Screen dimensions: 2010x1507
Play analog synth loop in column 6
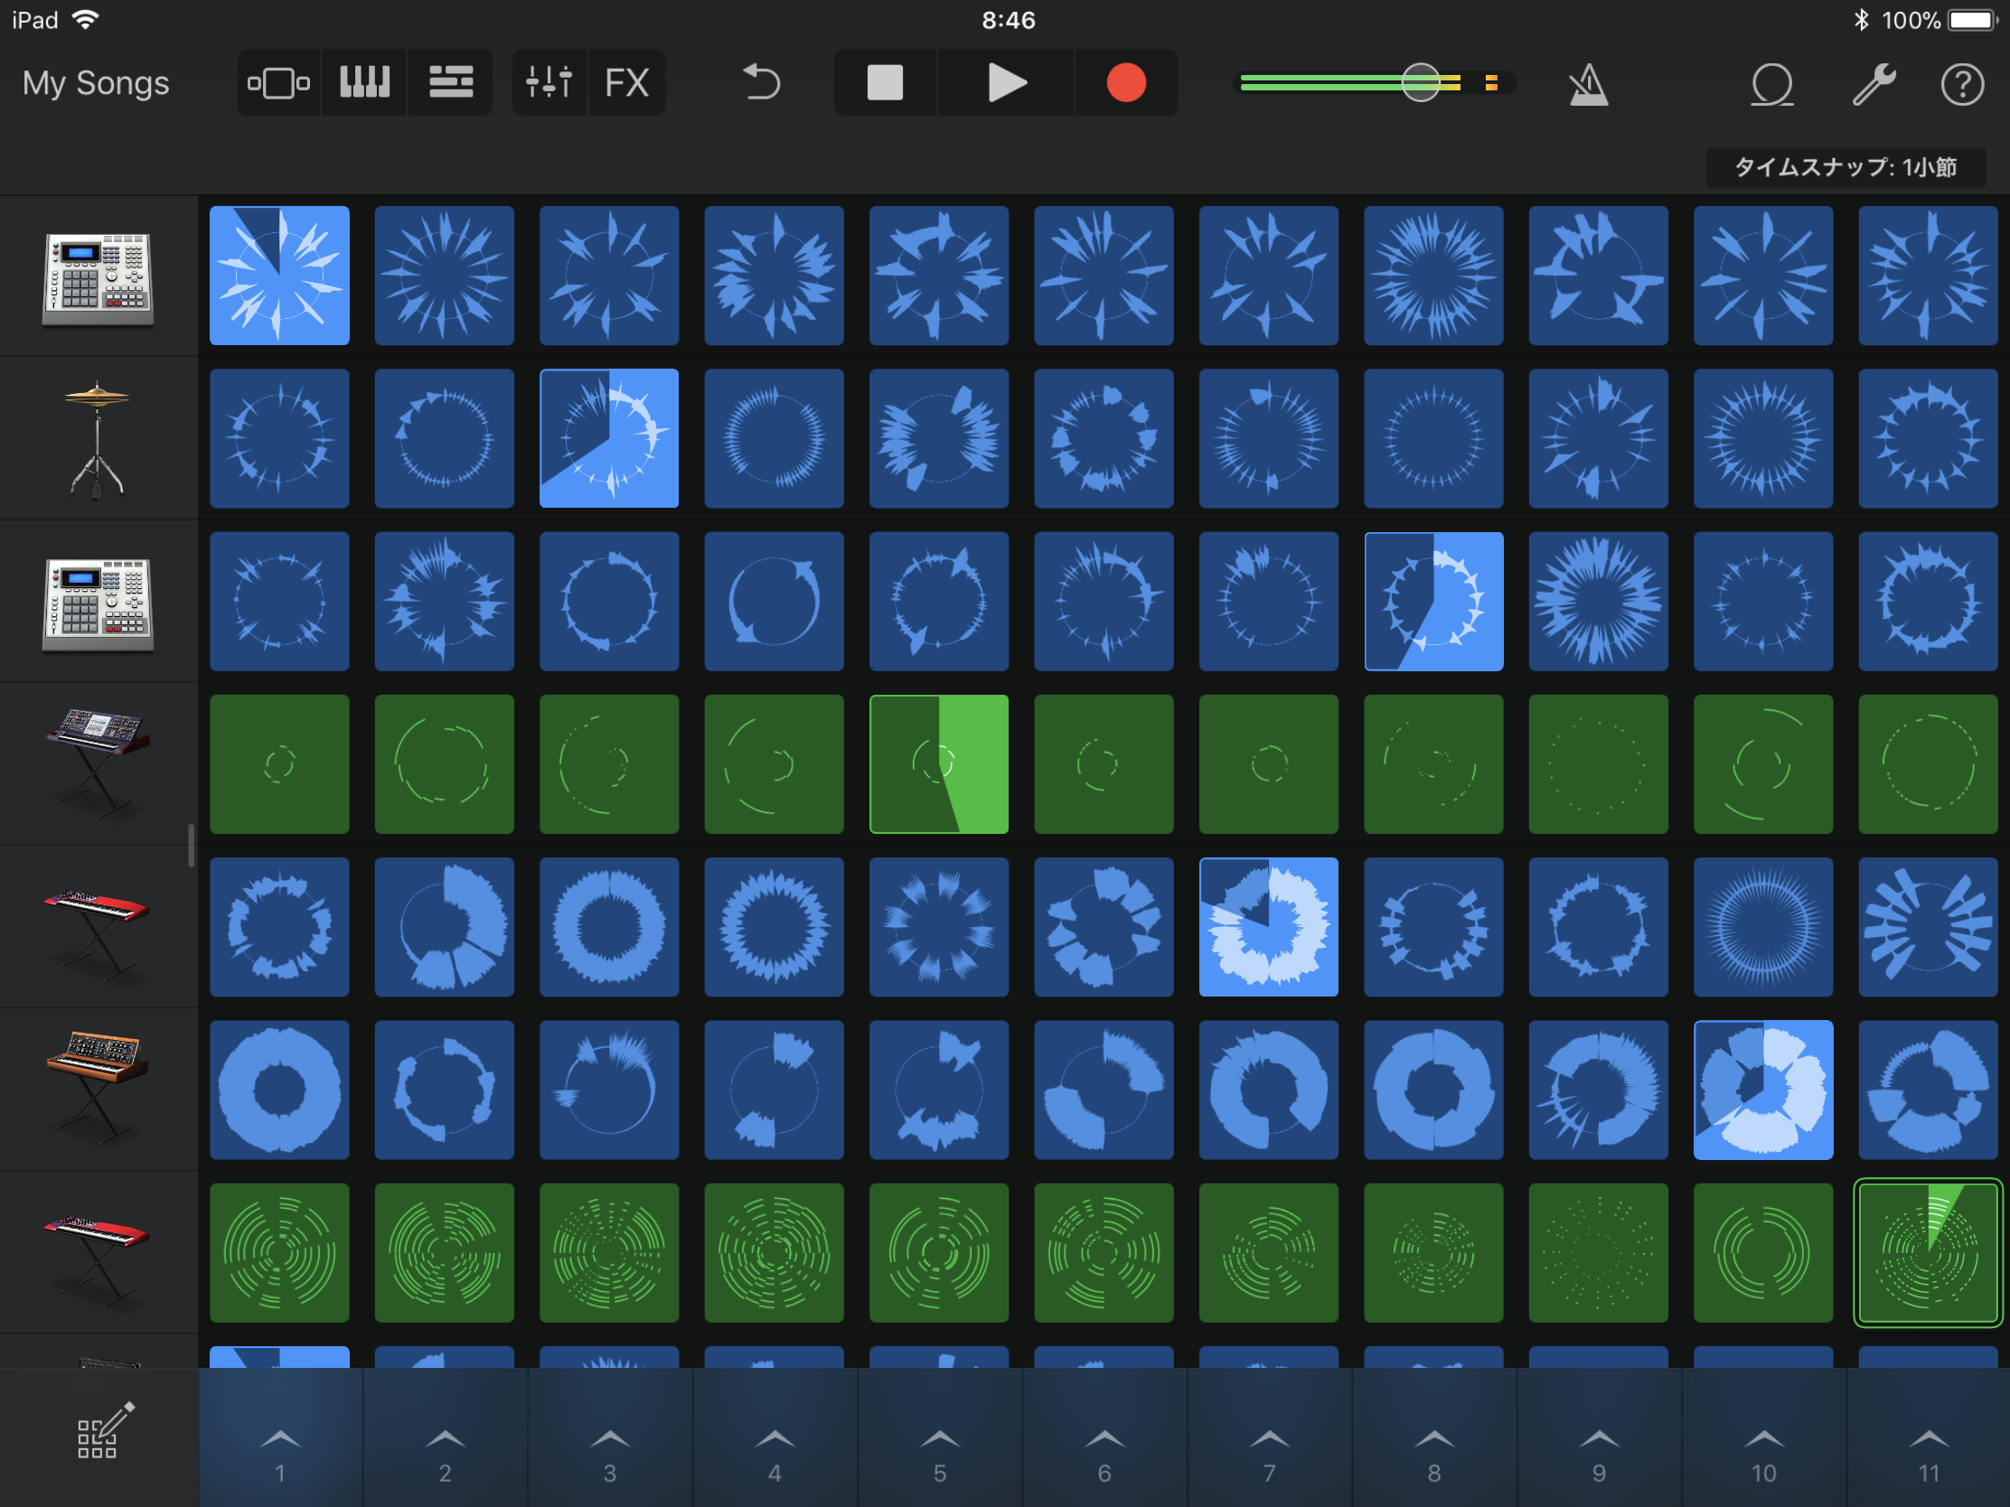(x=1104, y=1090)
